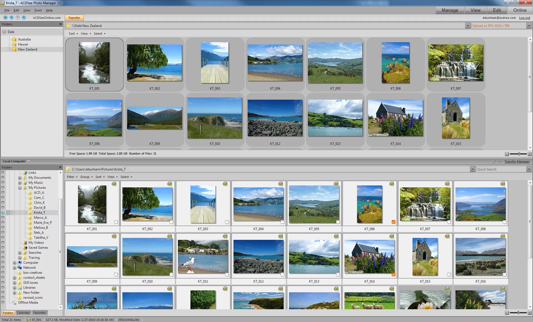This screenshot has width=533, height=322.
Task: Click the Upload as JPG 1024x768 button
Action: (497, 26)
